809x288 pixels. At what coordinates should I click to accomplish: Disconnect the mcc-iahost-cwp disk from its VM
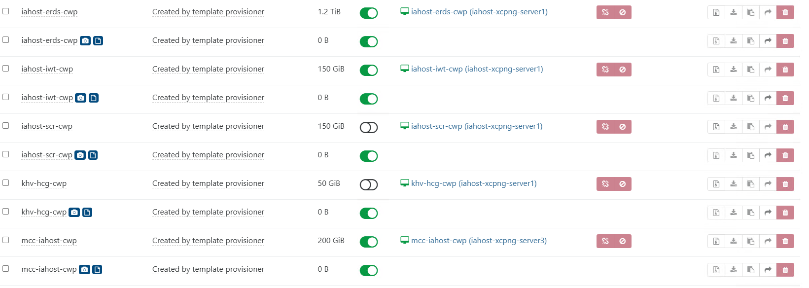605,241
